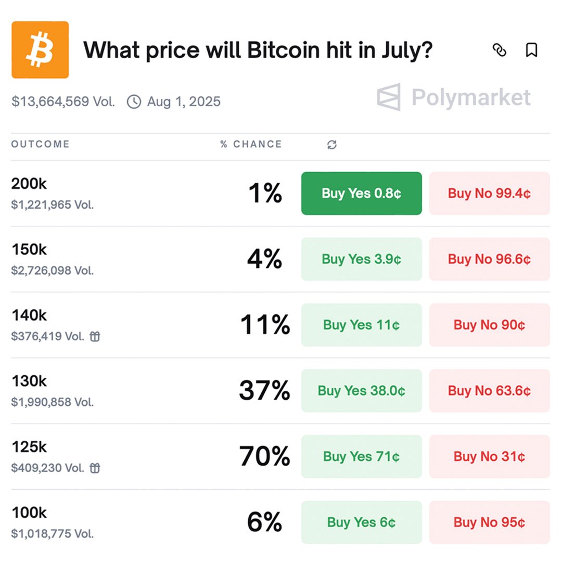Choose Buy No 63.6¢ on 130k outcome
562x562 pixels.
click(489, 391)
